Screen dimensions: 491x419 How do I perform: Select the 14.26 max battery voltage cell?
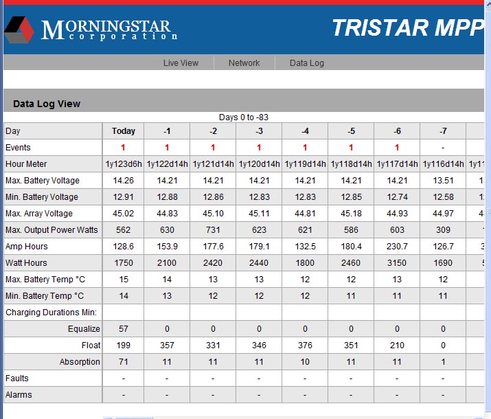coord(124,181)
